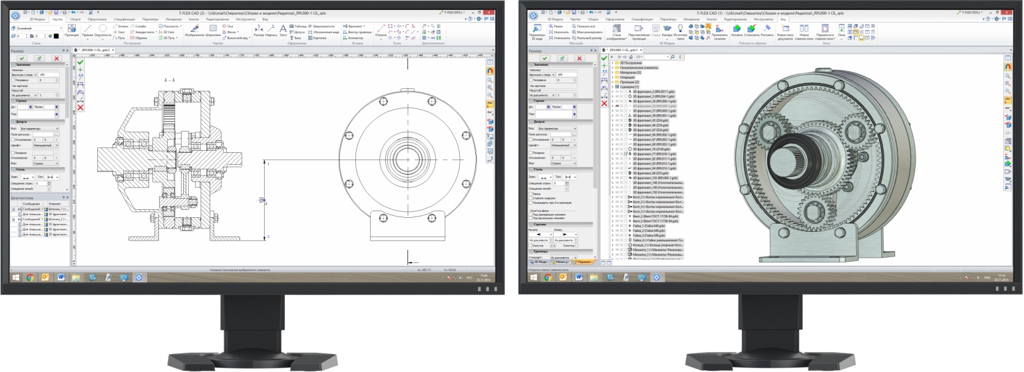1024x372 pixels.
Task: Select the Штриховка (hatch) tool
Action: [x=212, y=30]
